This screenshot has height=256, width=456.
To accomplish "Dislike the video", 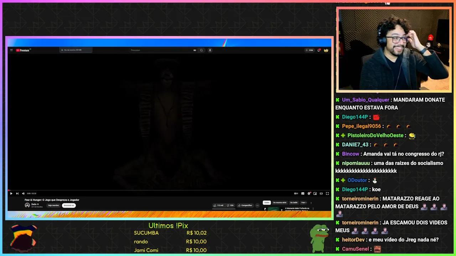I will coord(230,205).
